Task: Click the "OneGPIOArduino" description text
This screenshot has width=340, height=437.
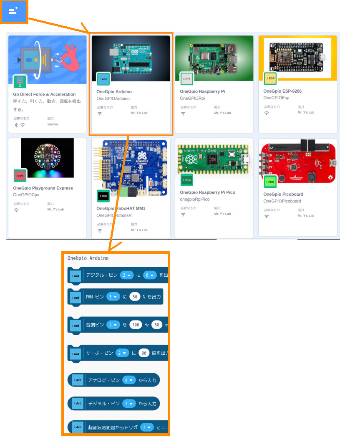Action: click(x=113, y=99)
